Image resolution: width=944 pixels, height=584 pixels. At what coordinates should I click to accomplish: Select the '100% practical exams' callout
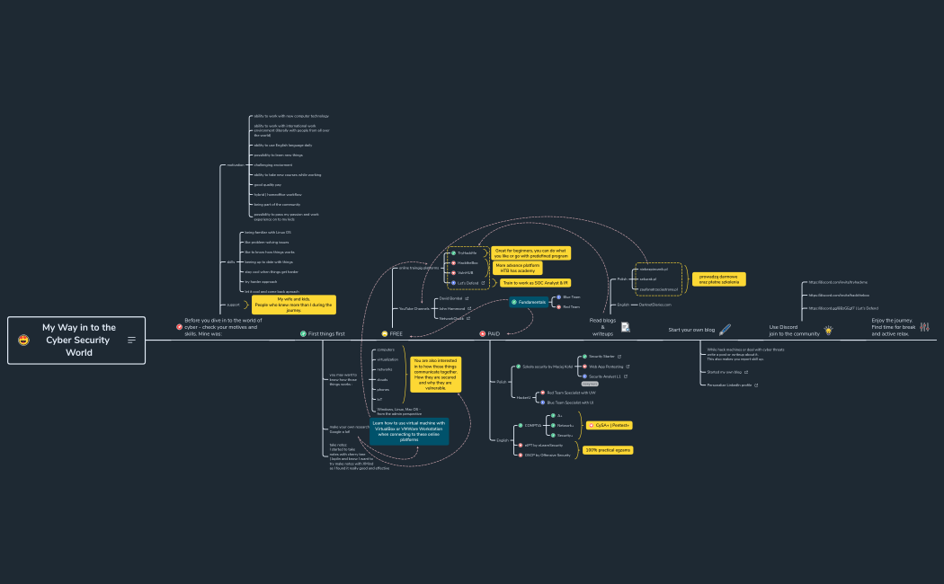tap(609, 450)
